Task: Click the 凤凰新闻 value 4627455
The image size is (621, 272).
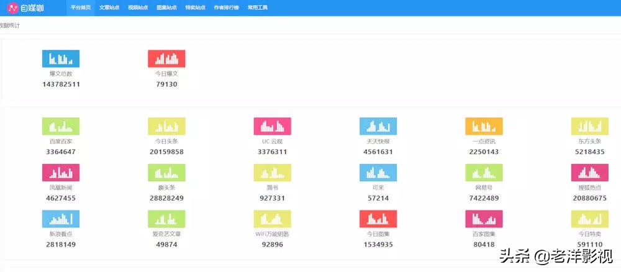Action: pyautogui.click(x=61, y=198)
